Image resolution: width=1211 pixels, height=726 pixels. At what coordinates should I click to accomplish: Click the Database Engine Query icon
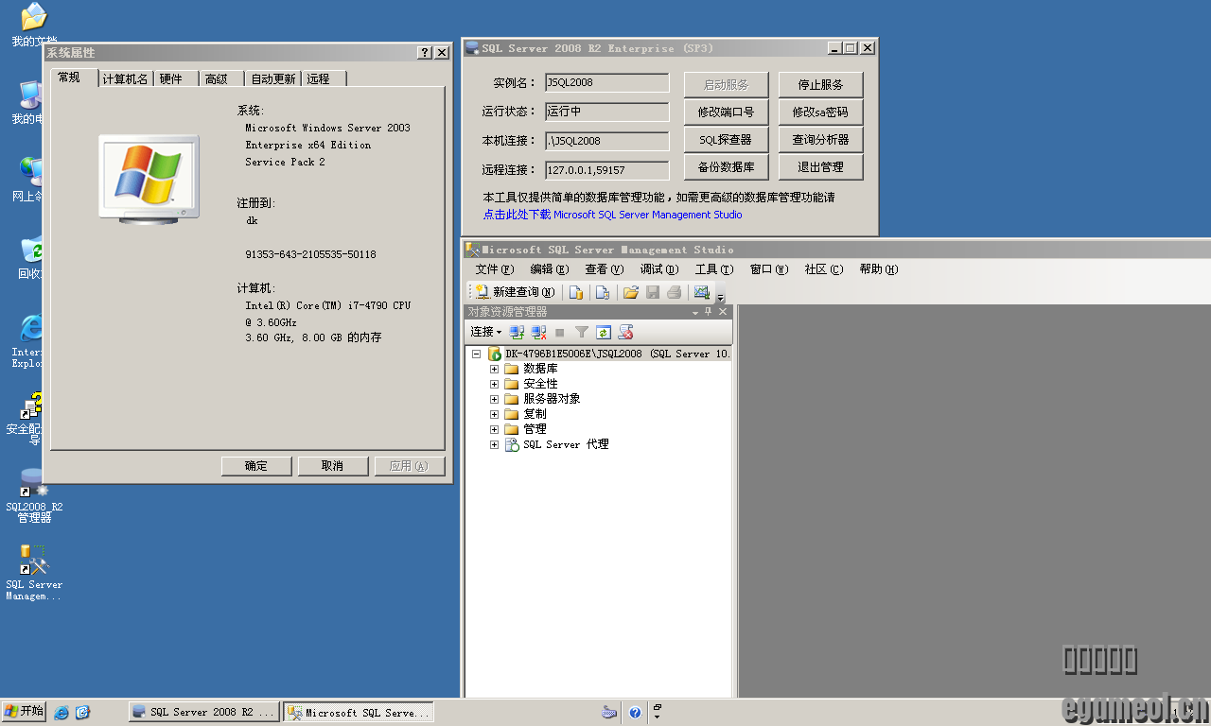click(x=575, y=292)
